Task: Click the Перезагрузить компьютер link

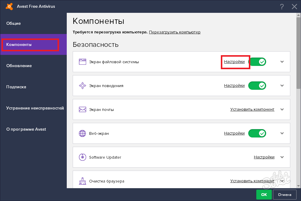Action: click(175, 32)
